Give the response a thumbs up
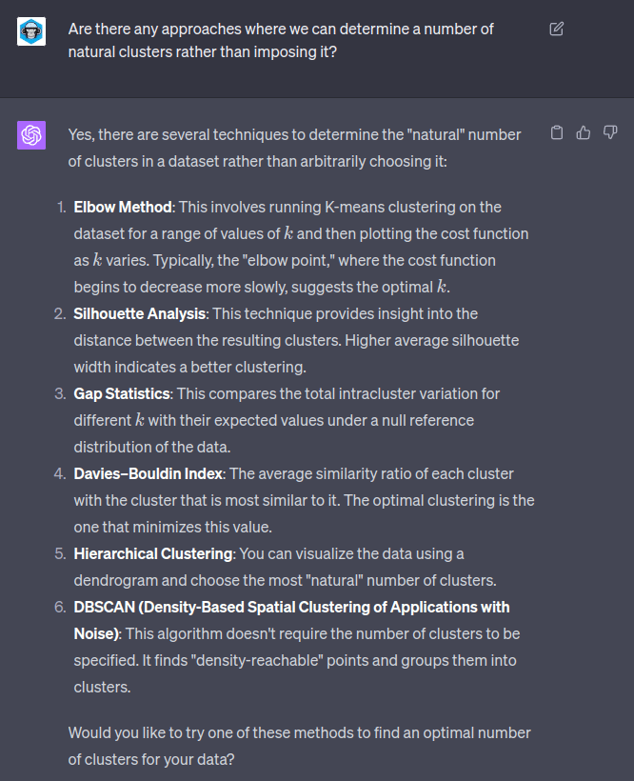634x781 pixels. (x=584, y=132)
